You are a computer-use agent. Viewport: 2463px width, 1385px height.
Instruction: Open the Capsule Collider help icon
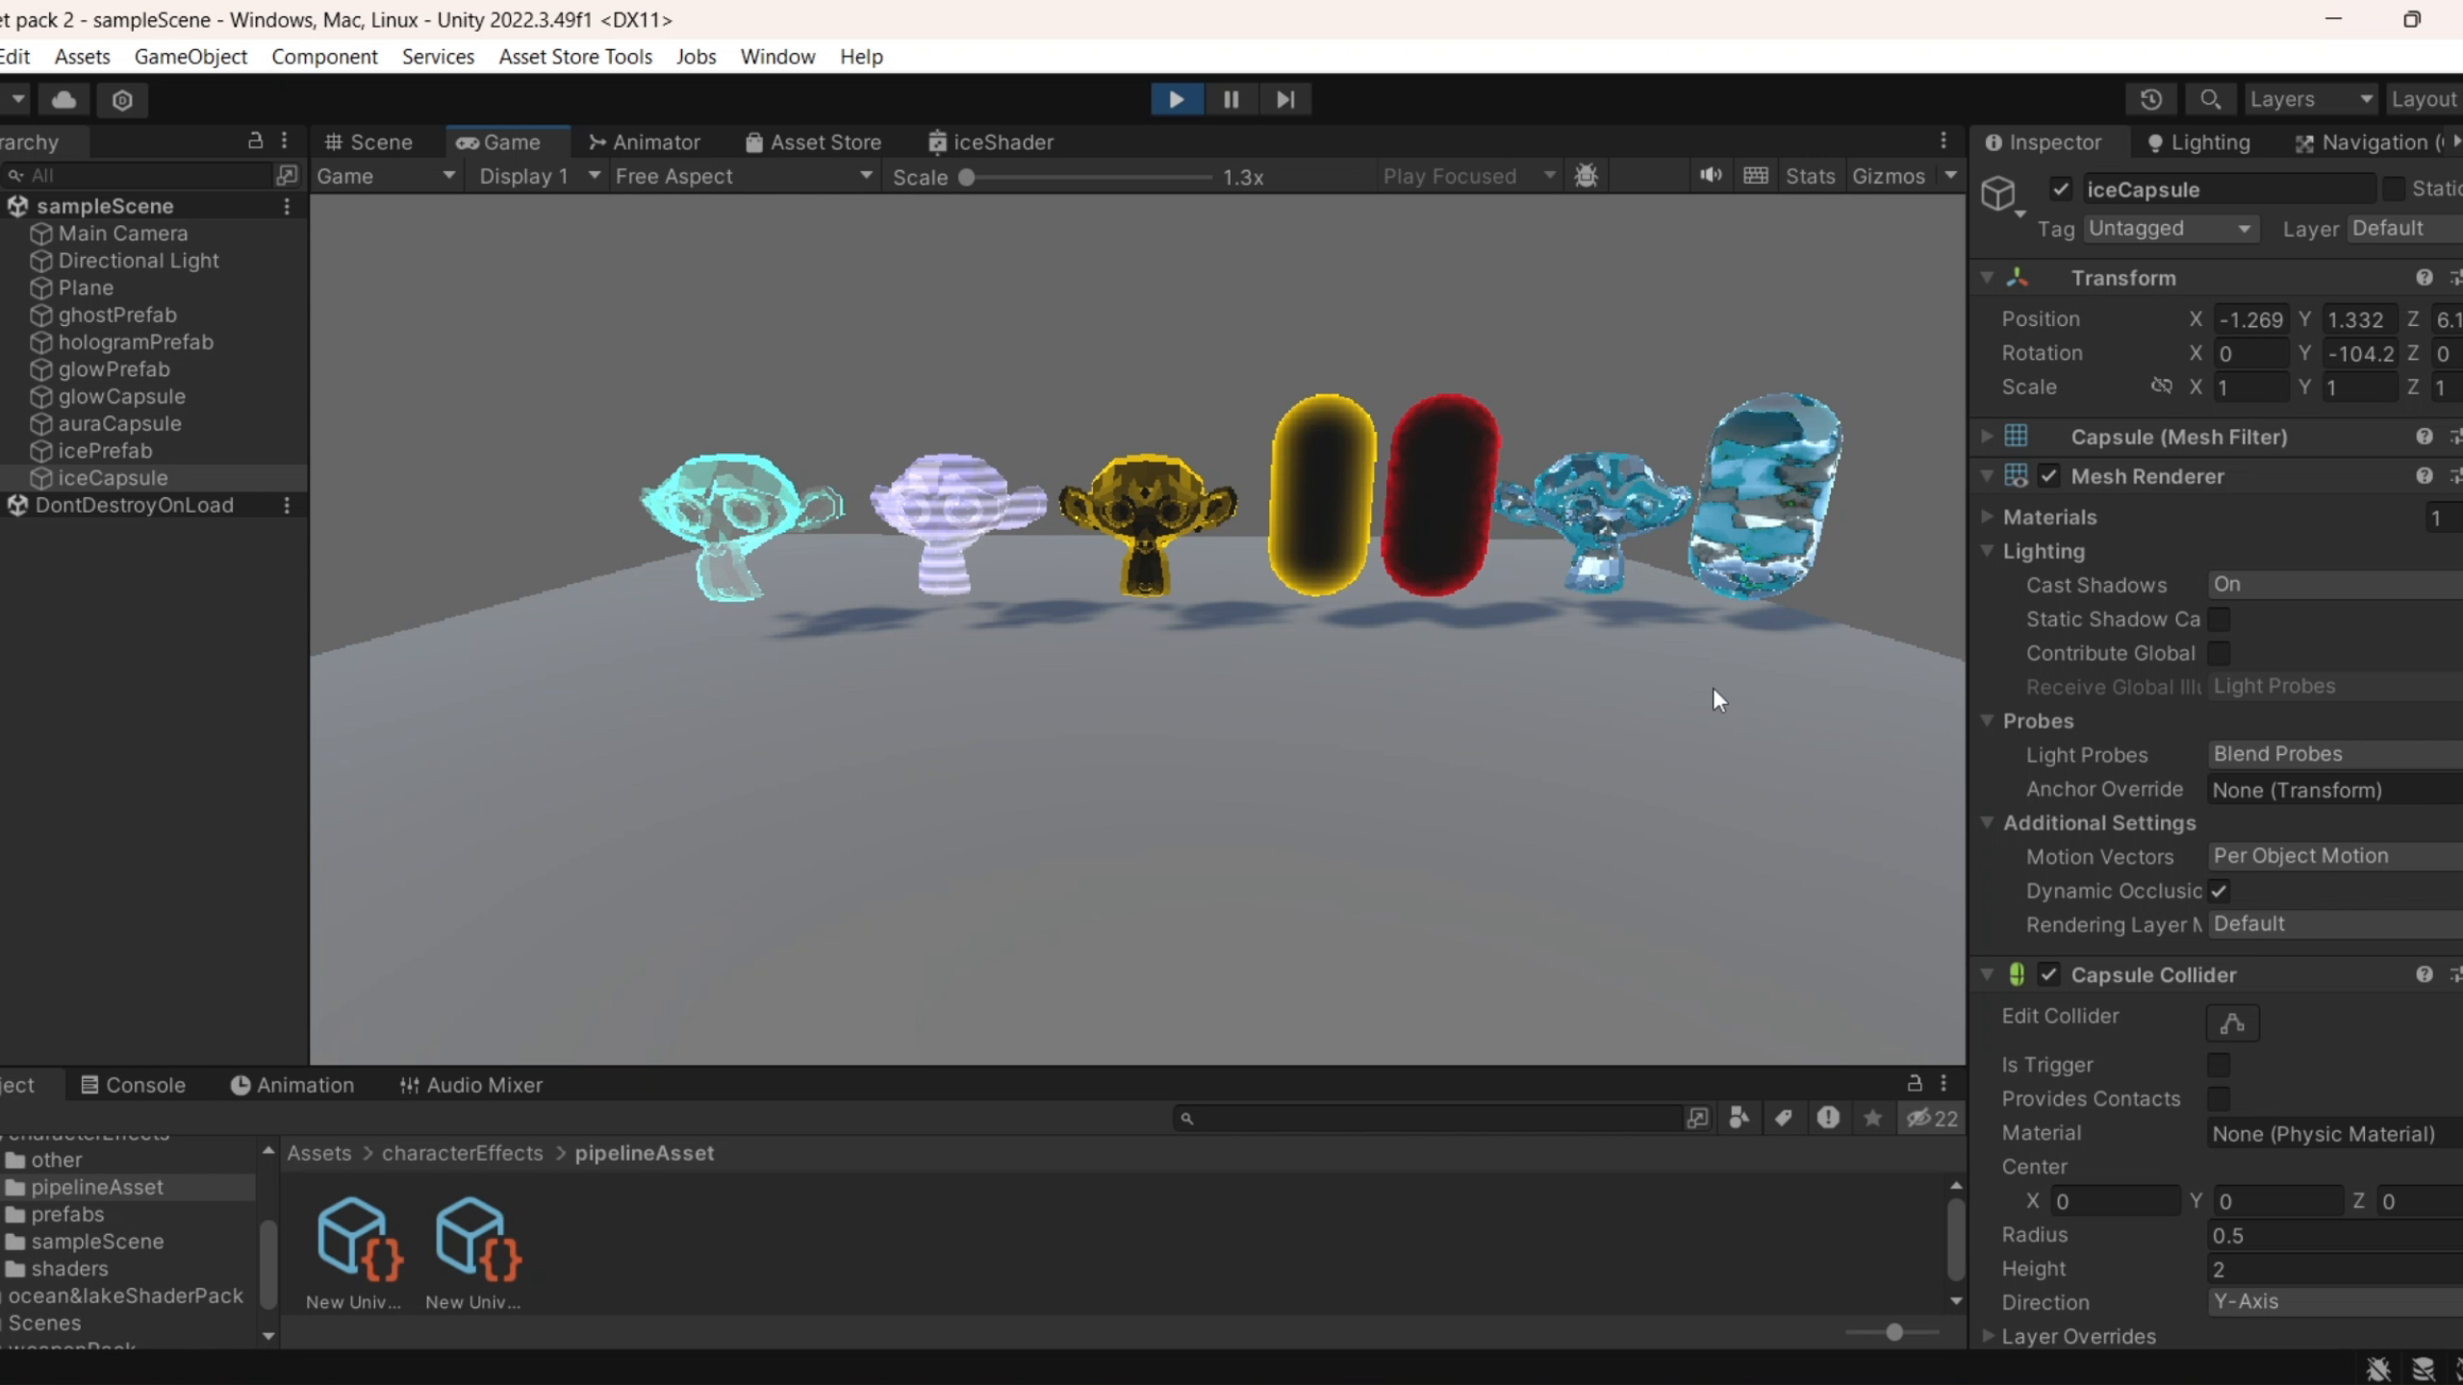click(x=2424, y=974)
